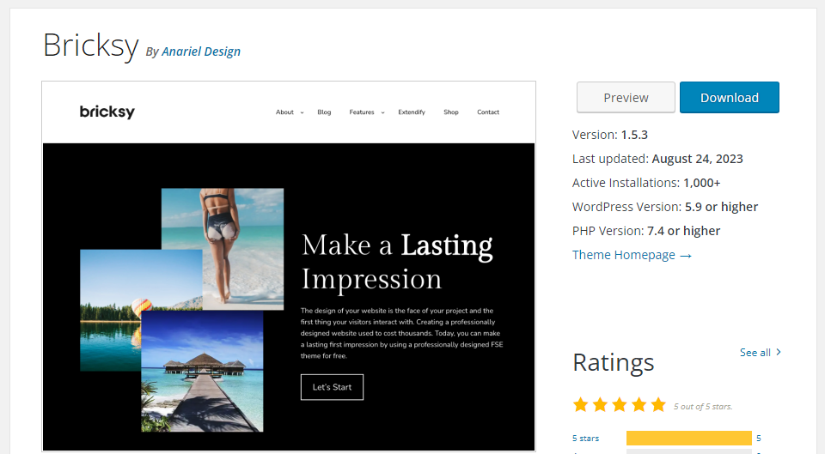Click the fifth gold rating star
The image size is (825, 454).
658,404
